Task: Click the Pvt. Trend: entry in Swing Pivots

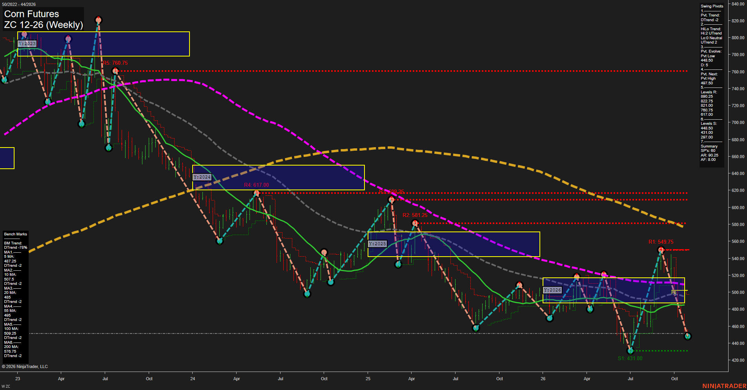Action: tap(710, 15)
